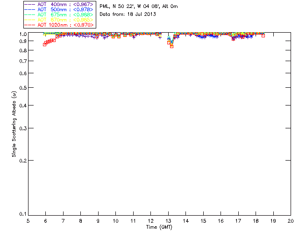Click the 0.3 y-axis tick label

coord(23,128)
